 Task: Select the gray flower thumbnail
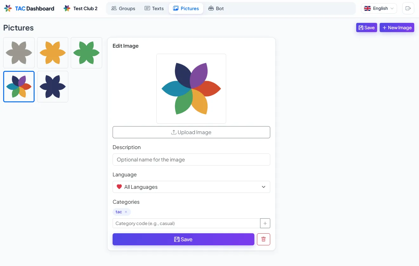(19, 53)
